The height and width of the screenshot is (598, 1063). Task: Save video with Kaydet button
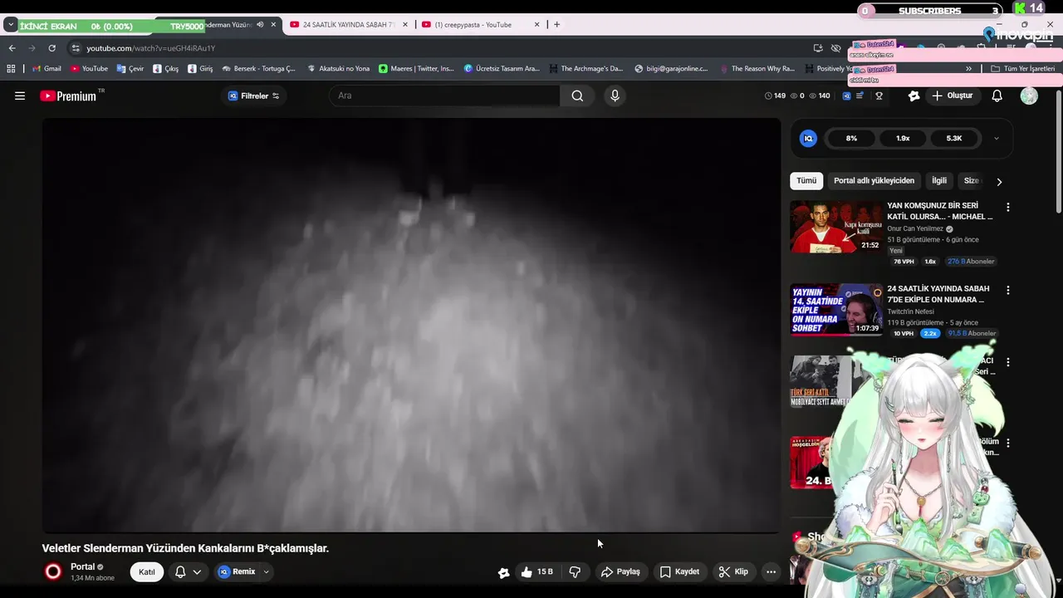point(679,571)
